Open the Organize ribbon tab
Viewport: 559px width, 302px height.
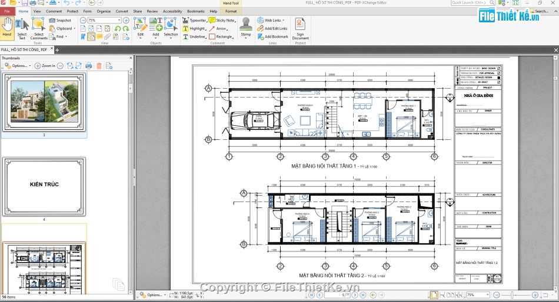(104, 11)
